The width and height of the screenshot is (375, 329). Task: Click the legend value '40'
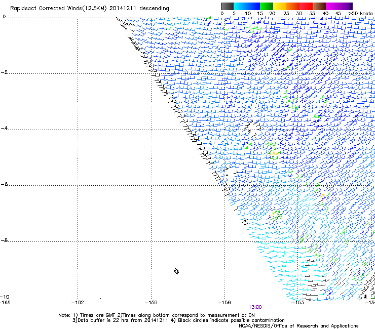(x=325, y=14)
